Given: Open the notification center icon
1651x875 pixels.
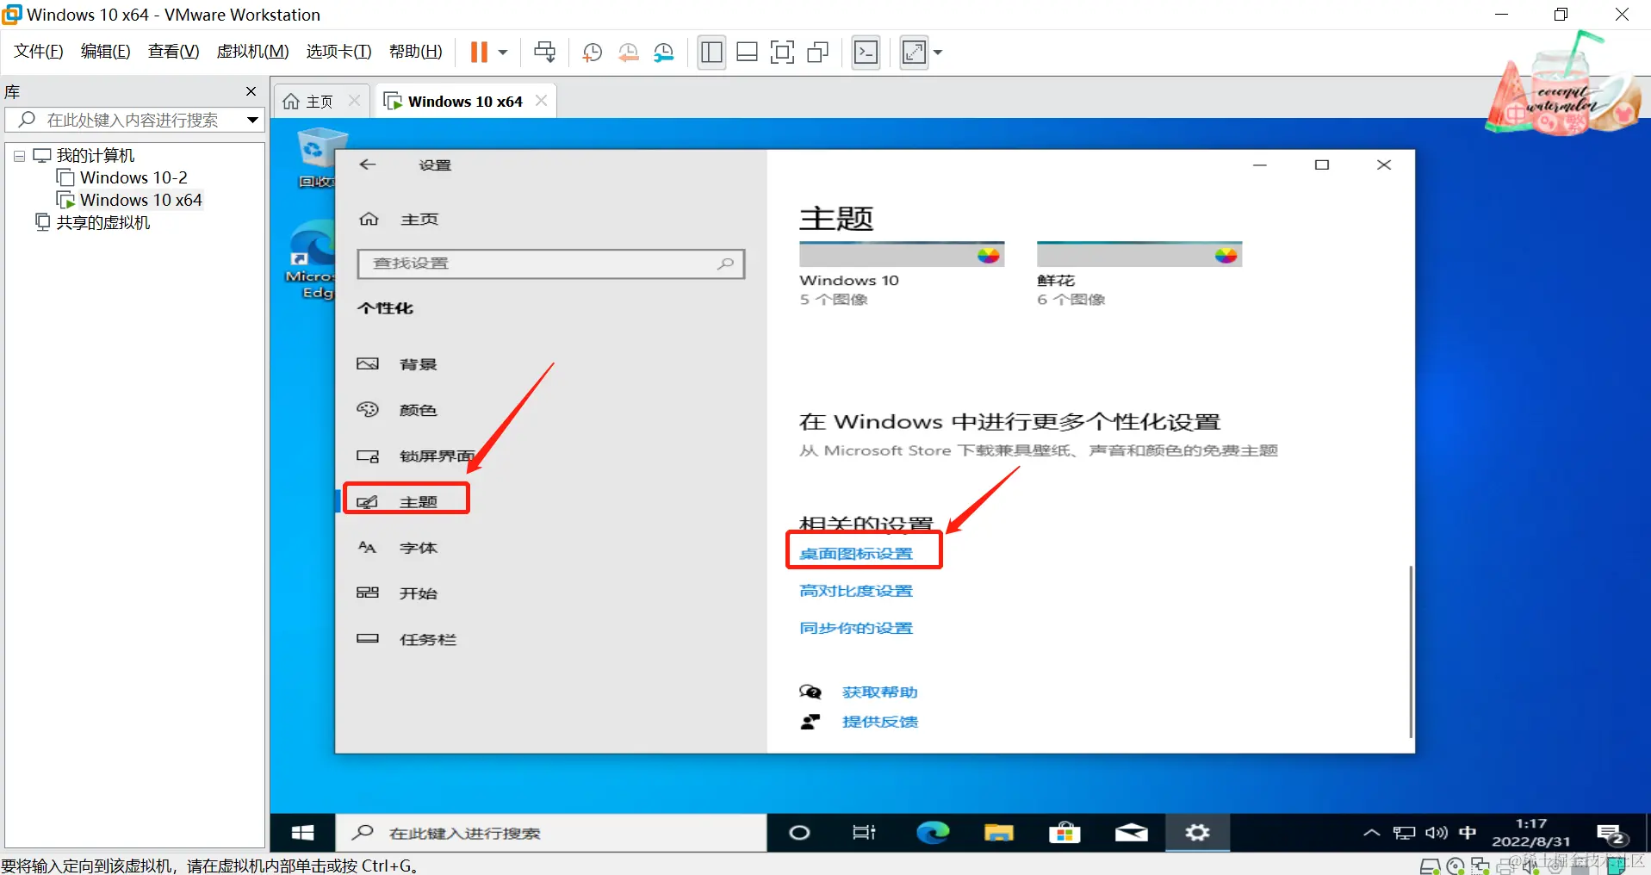Looking at the screenshot, I should coord(1611,835).
